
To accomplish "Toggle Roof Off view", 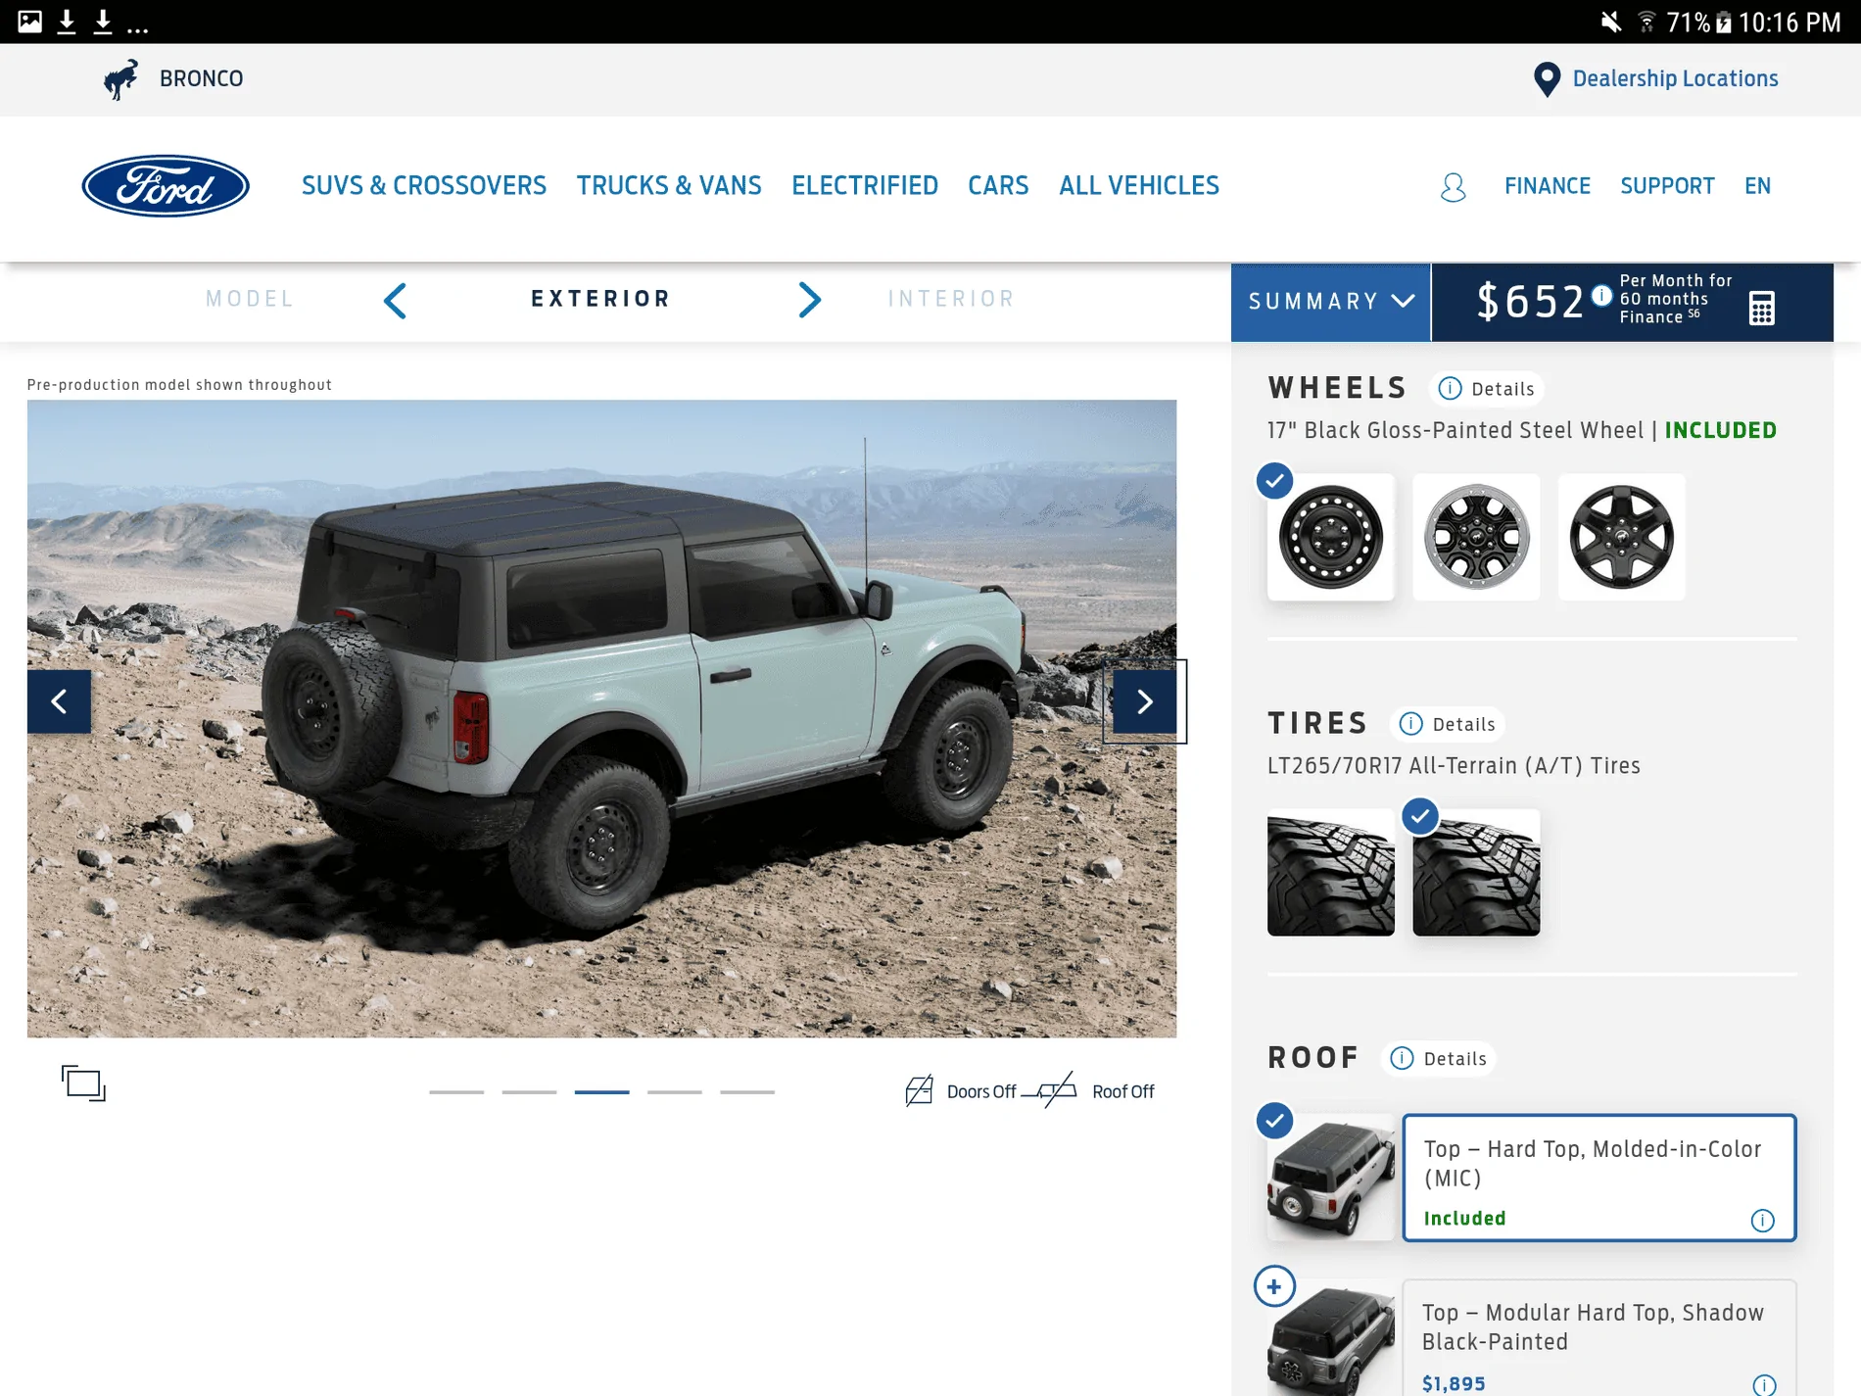I will pyautogui.click(x=1122, y=1091).
